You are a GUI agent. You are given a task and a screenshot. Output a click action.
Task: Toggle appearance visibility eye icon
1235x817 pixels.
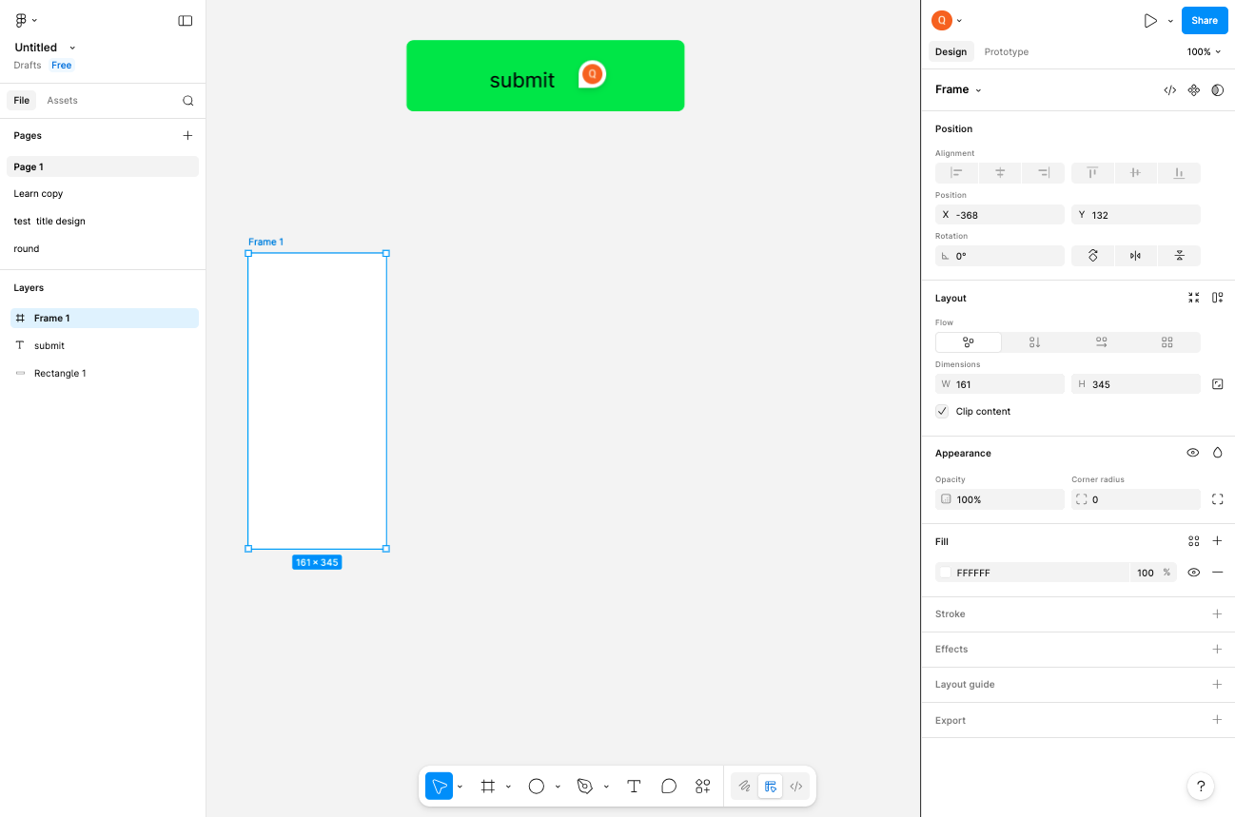pos(1193,453)
